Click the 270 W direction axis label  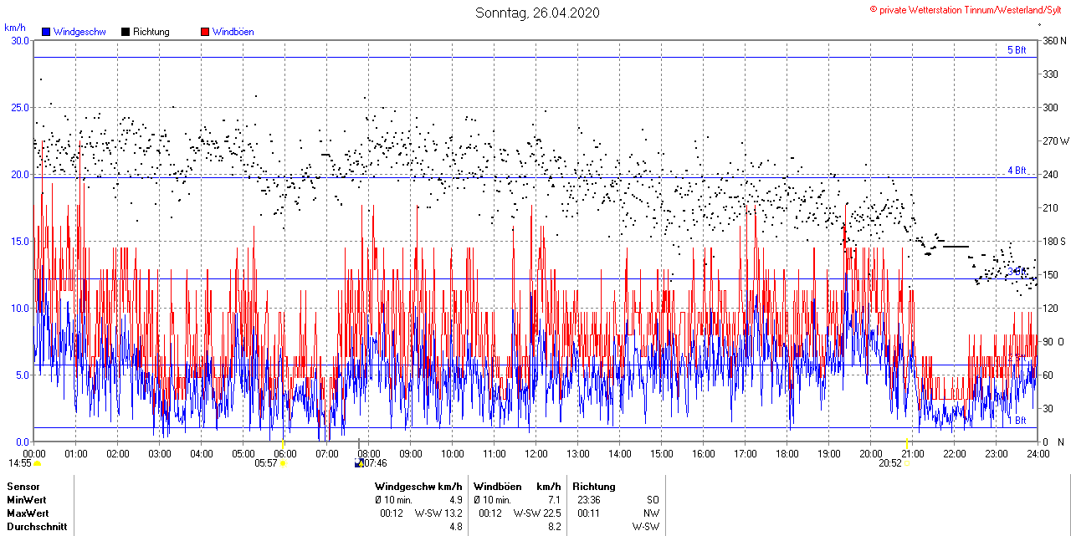(x=1055, y=140)
